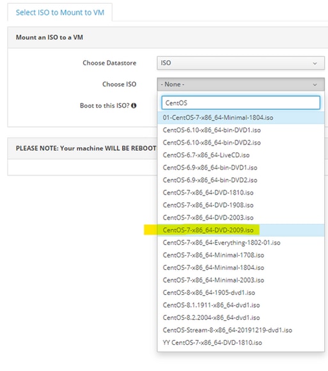This screenshot has width=328, height=371.
Task: Select CentOS-7-x86_64-Minimal-1708.iso
Action: (240, 255)
